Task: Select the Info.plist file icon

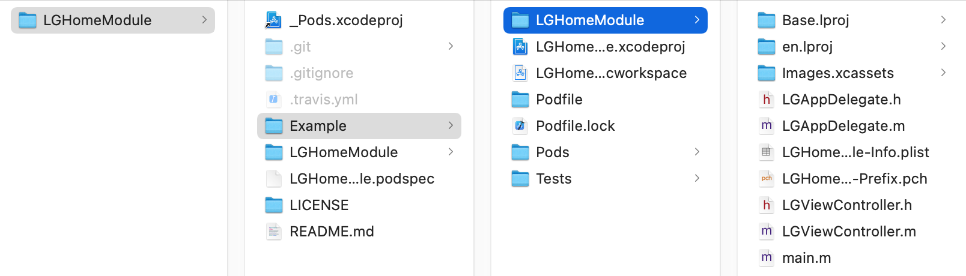Action: click(767, 152)
